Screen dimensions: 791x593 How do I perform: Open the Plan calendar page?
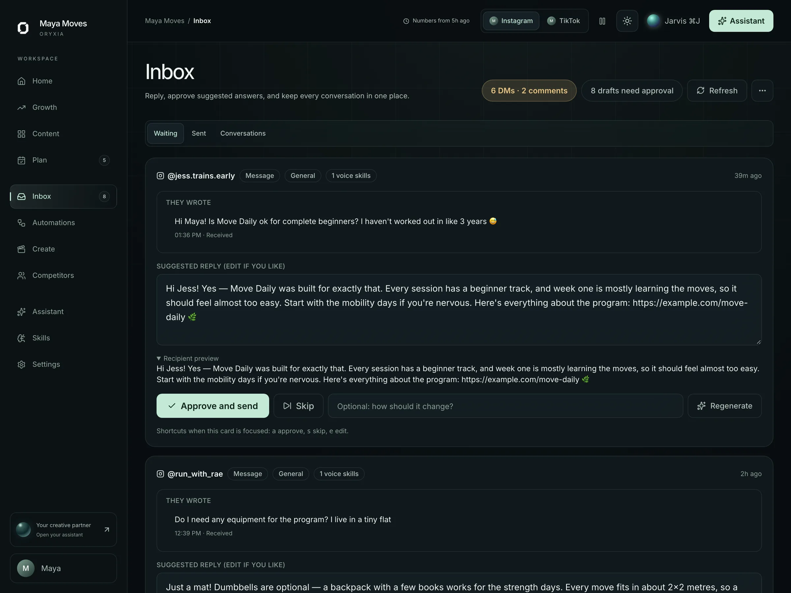click(63, 160)
